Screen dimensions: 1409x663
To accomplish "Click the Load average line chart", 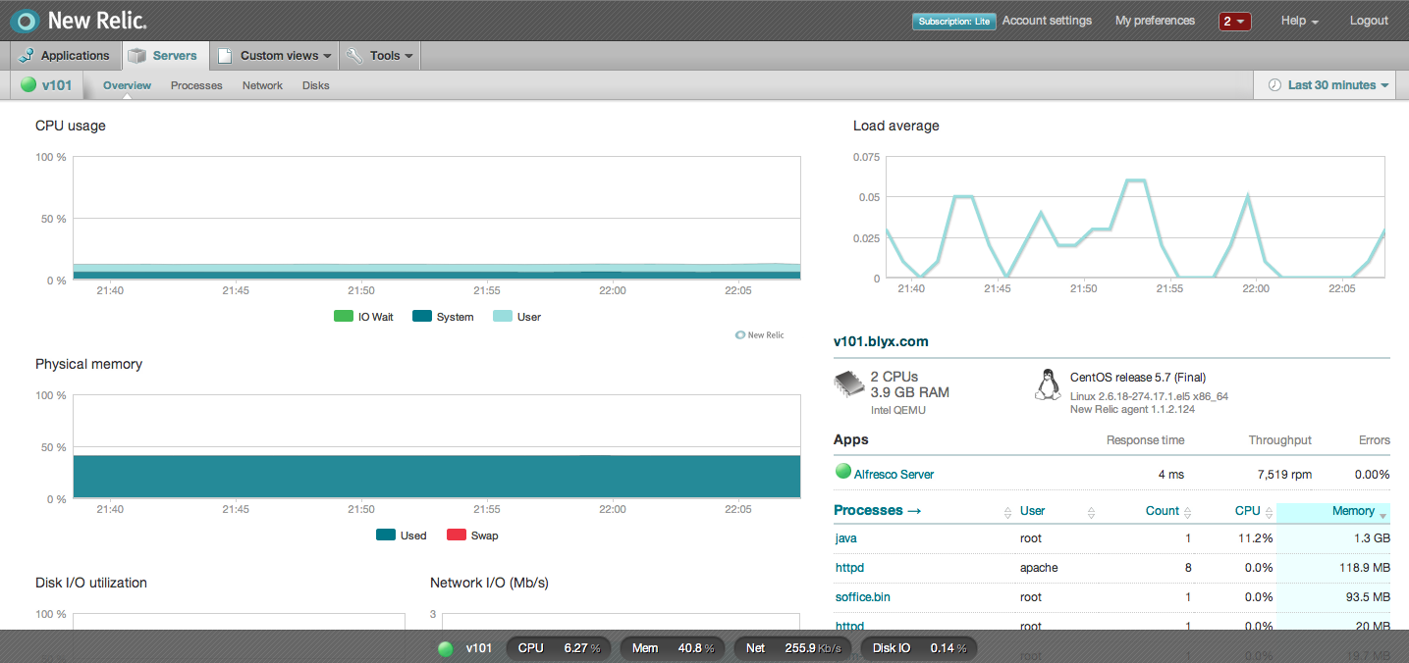I will click(1135, 217).
